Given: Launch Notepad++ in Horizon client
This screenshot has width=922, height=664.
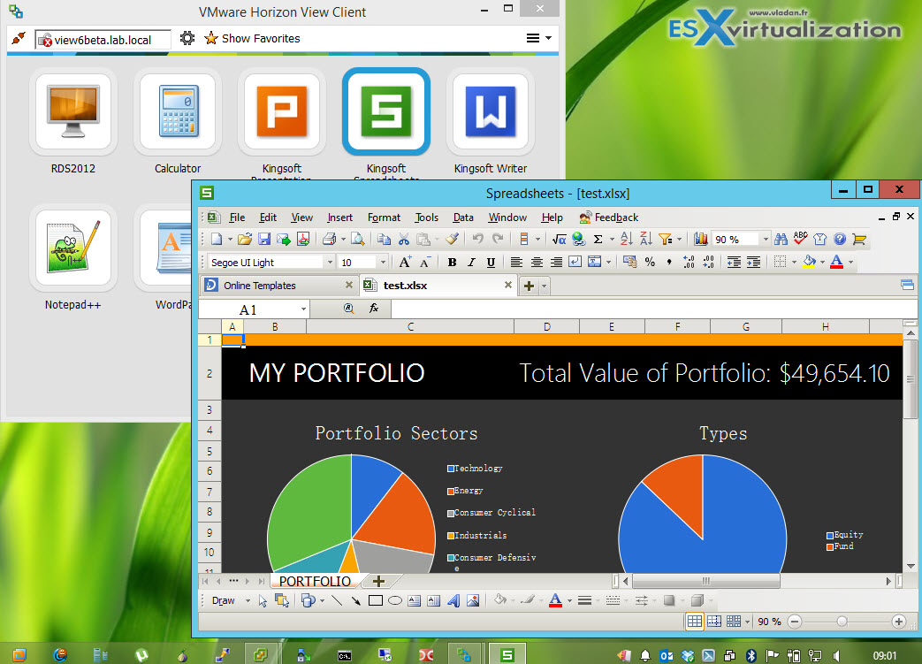Looking at the screenshot, I should 72,248.
